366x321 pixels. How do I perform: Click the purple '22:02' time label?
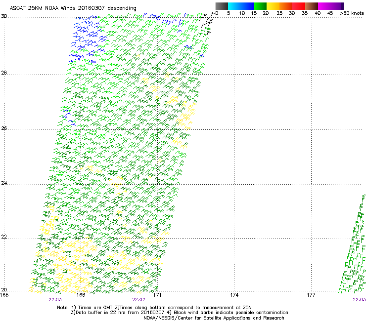pyautogui.click(x=138, y=300)
